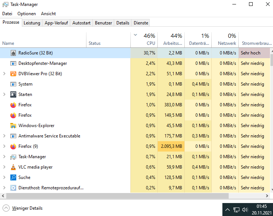Click the 2.095,3 MB memory cell
Image resolution: width=273 pixels, height=216 pixels.
[171, 146]
